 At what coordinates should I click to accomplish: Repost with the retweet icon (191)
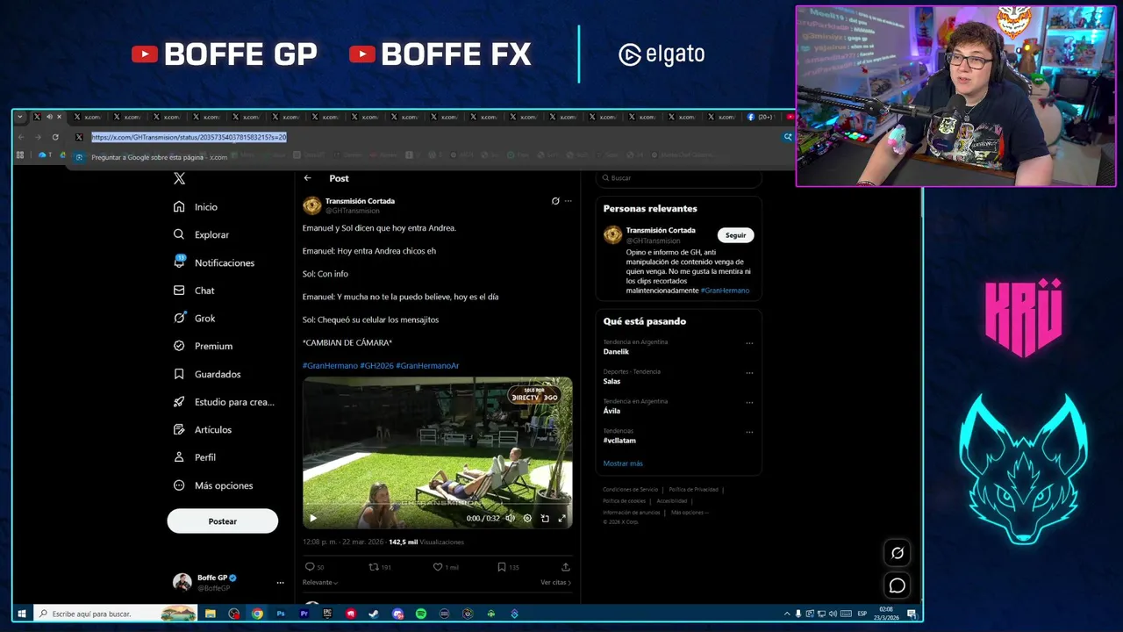(x=374, y=567)
